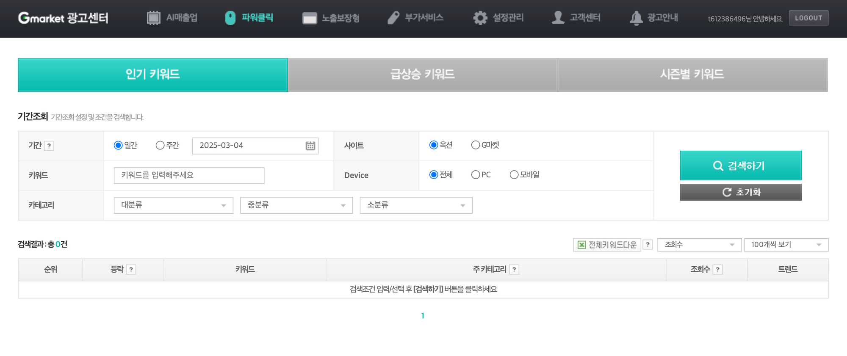Open the AI매출업 menu
This screenshot has width=847, height=356.
(172, 18)
